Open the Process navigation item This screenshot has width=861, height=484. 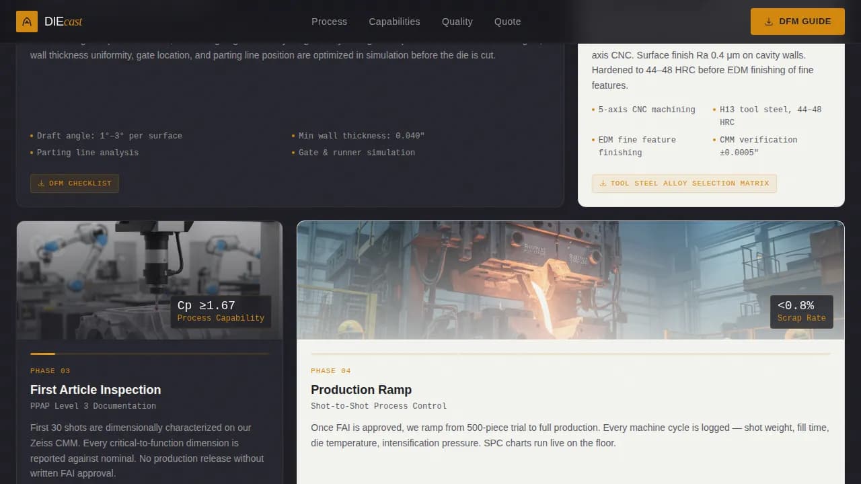329,22
